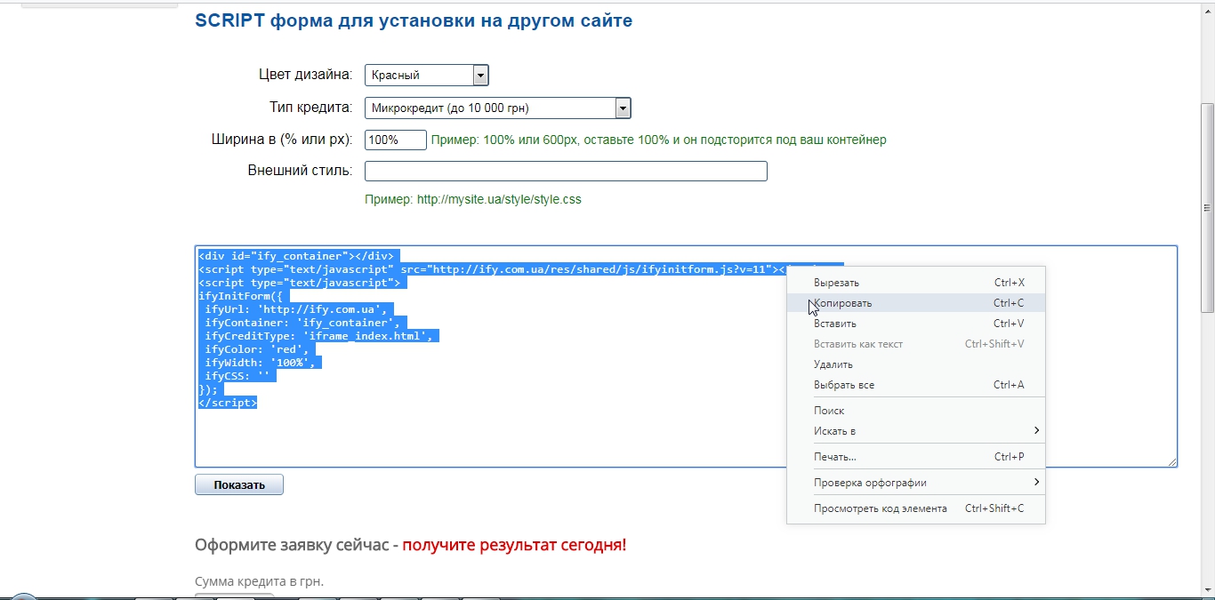Open the Цвет дизайна dropdown arrow

480,76
